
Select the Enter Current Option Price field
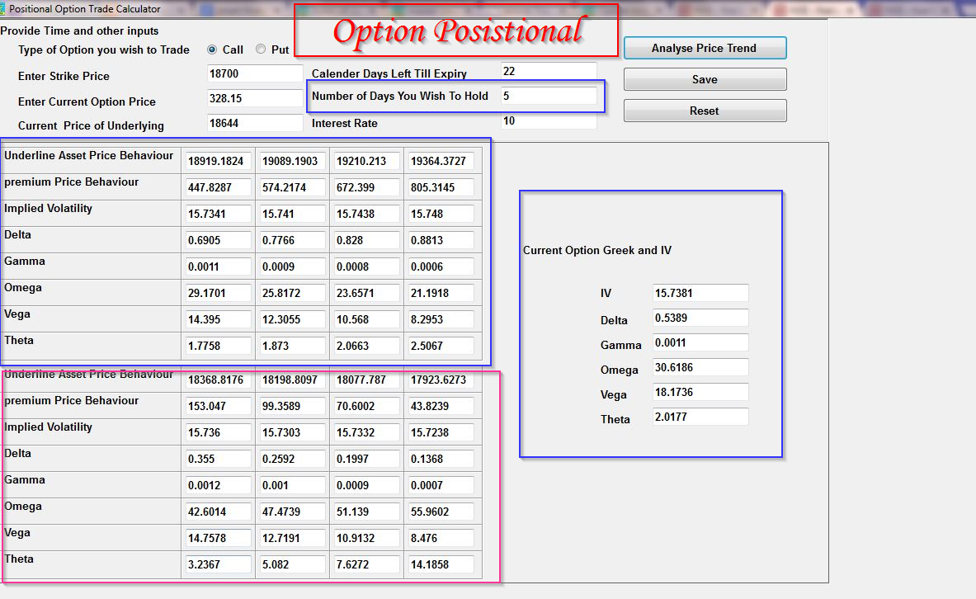point(254,97)
